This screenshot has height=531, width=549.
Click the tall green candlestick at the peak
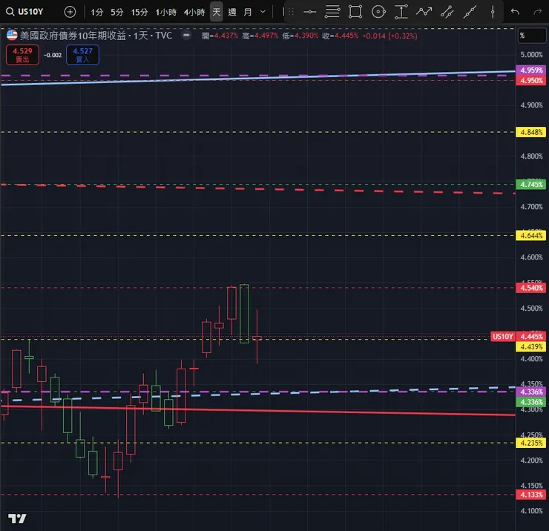tap(244, 314)
